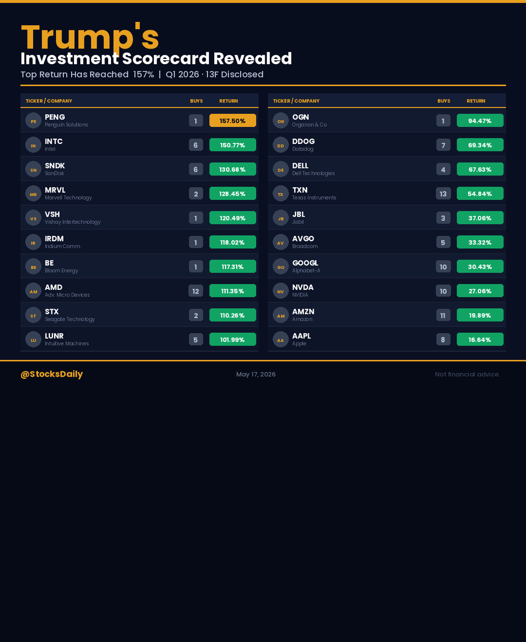Select the NVDA ticker symbol

point(303,287)
